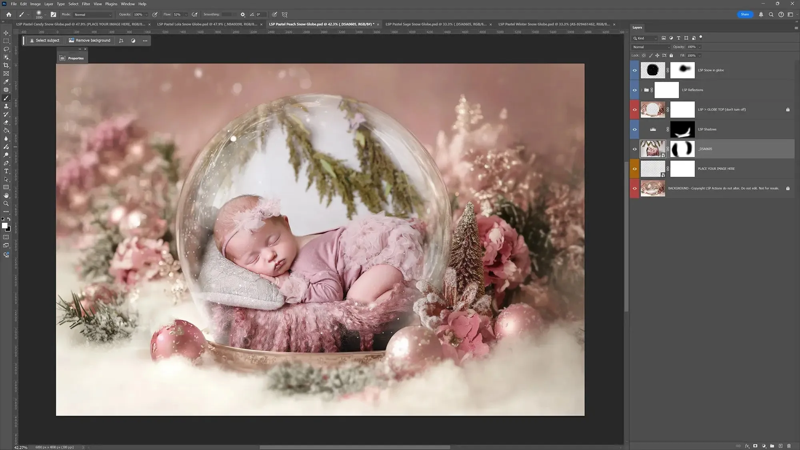800x450 pixels.
Task: Select the Pen tool
Action: [x=6, y=163]
